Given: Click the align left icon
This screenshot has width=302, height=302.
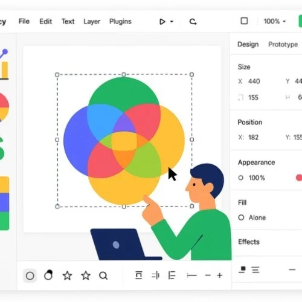Looking at the screenshot, I should tap(172, 275).
